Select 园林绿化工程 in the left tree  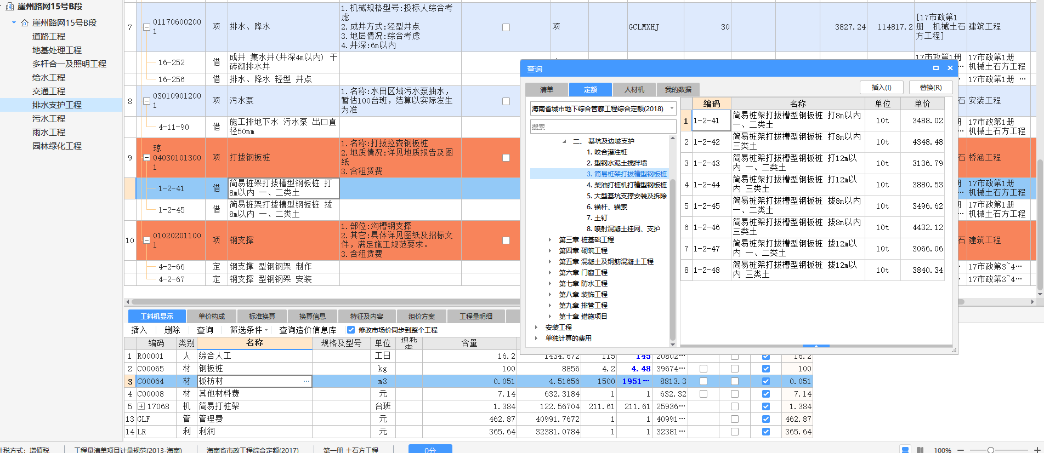[57, 146]
